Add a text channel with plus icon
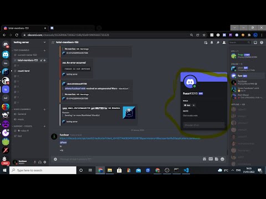The width and height of the screenshot is (266, 199). [44, 50]
